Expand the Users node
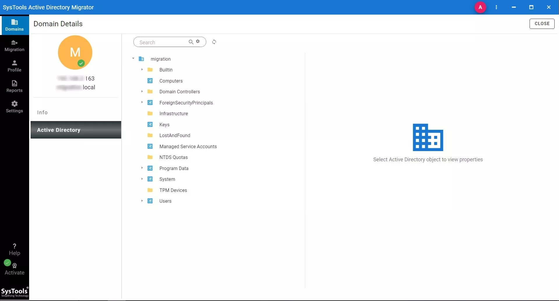This screenshot has width=559, height=301. click(x=142, y=201)
